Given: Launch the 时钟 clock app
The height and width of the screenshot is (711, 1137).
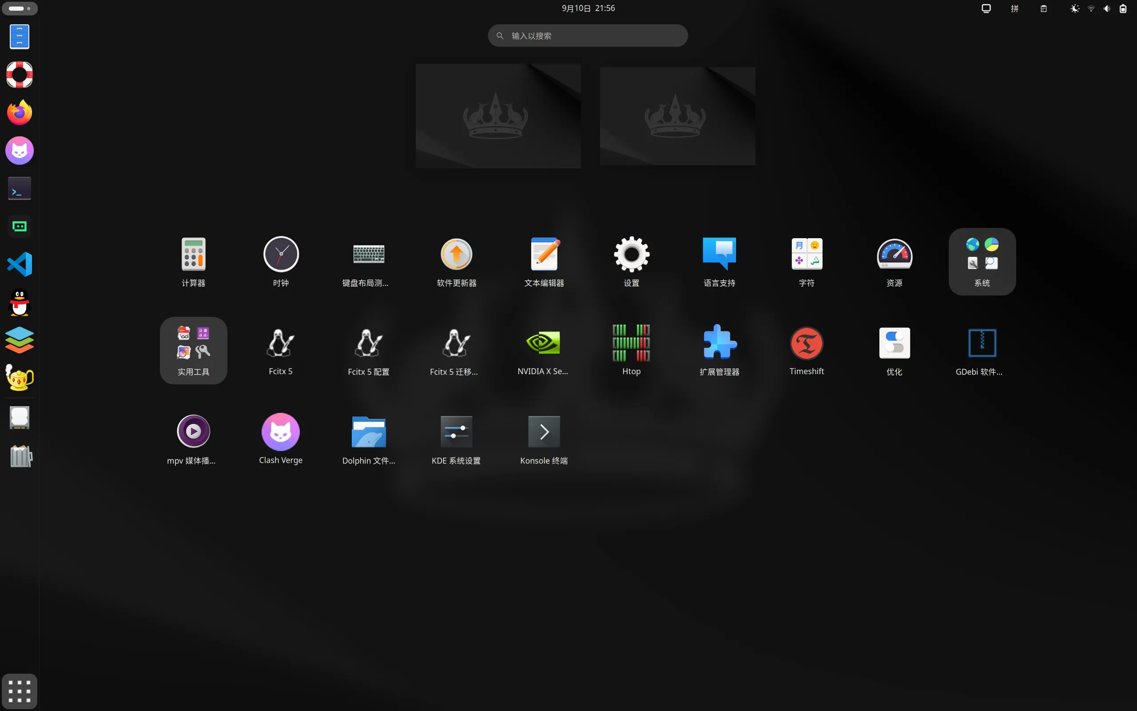Looking at the screenshot, I should 281,261.
